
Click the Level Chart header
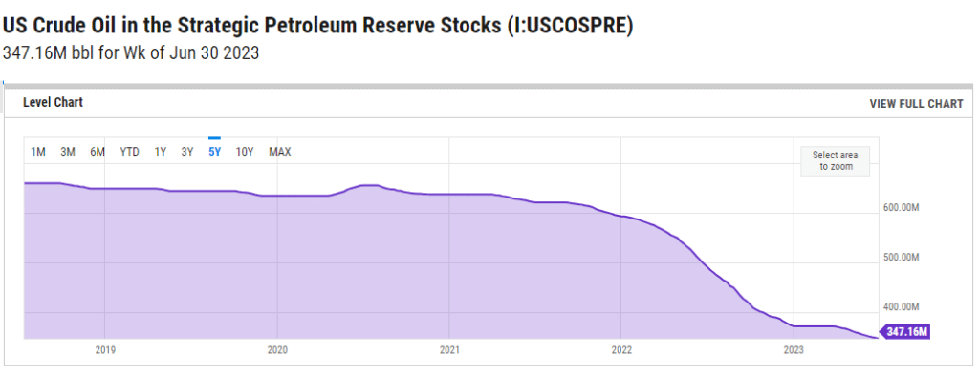click(x=54, y=102)
